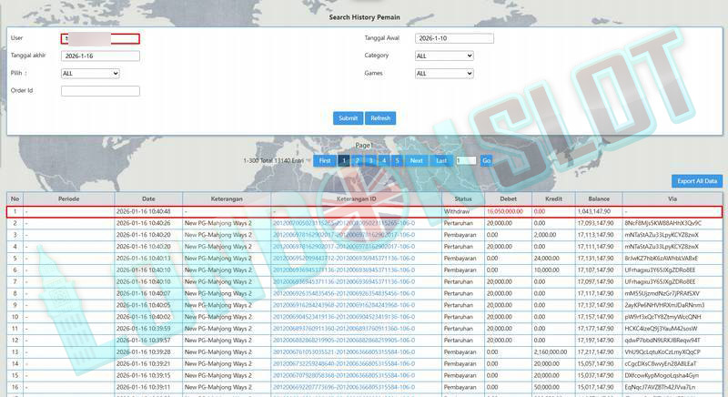Click the Submit button
The width and height of the screenshot is (728, 397).
tap(348, 118)
